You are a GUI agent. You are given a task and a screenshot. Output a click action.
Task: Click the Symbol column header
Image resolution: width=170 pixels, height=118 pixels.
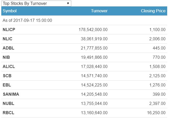pos(9,11)
